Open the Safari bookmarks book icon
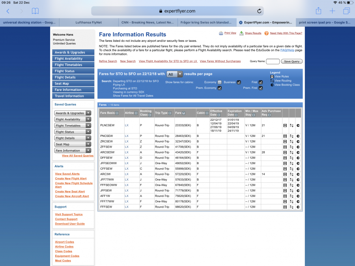This screenshot has height=266, width=355. (35, 11)
